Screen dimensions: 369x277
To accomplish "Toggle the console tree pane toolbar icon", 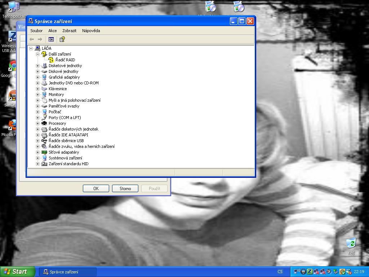I will [51, 39].
